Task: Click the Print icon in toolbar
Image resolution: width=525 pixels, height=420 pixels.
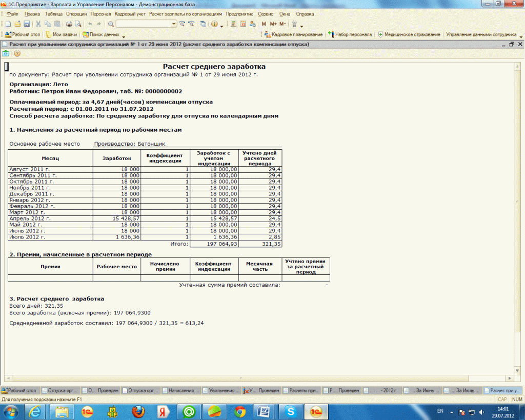Action: pyautogui.click(x=69, y=24)
